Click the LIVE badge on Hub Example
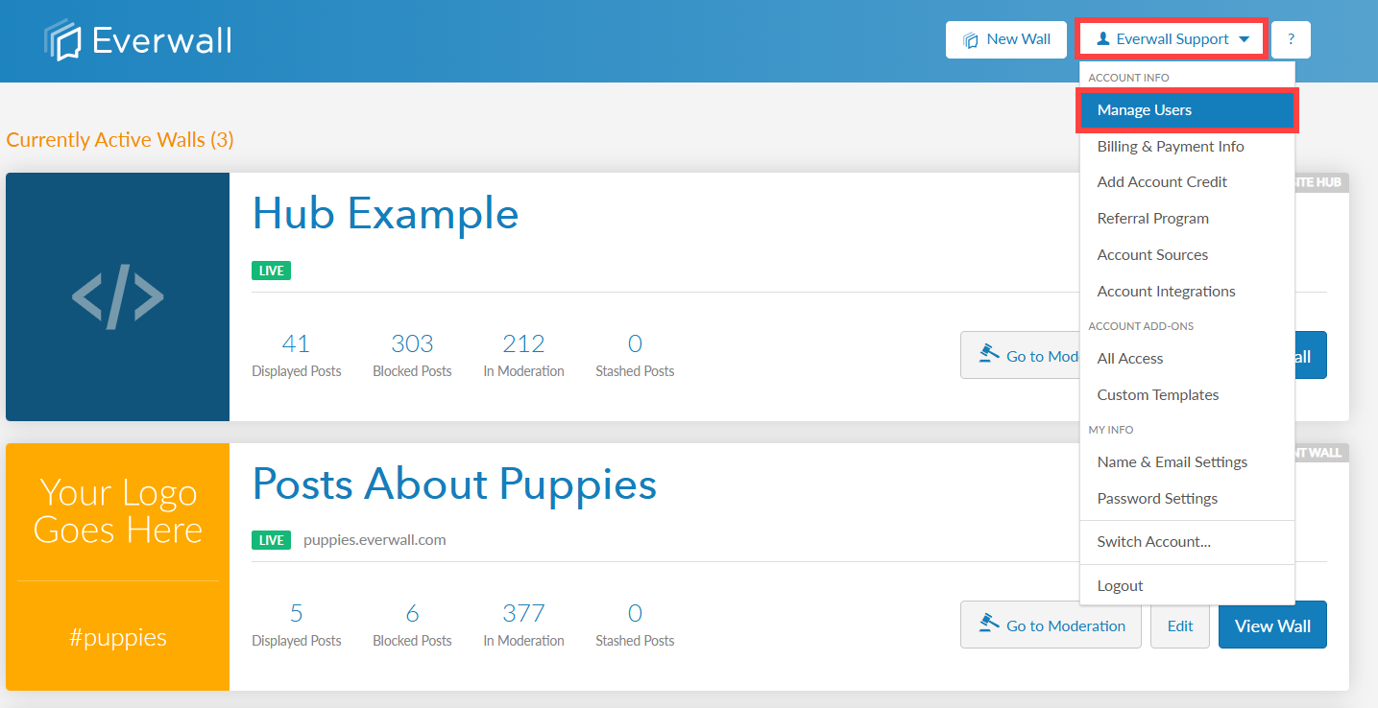The width and height of the screenshot is (1378, 708). [271, 270]
